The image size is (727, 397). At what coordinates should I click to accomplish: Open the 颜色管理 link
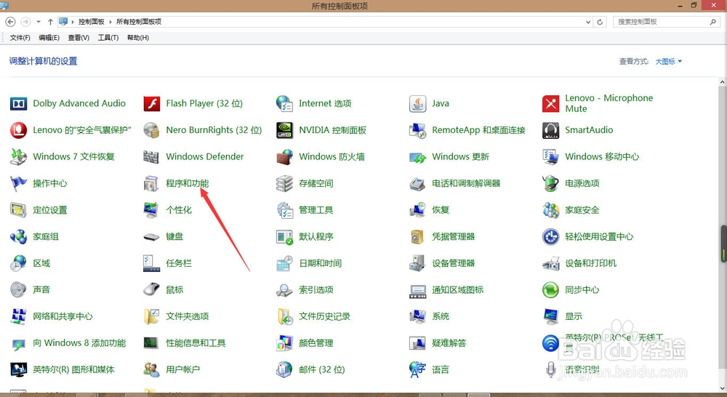click(316, 343)
